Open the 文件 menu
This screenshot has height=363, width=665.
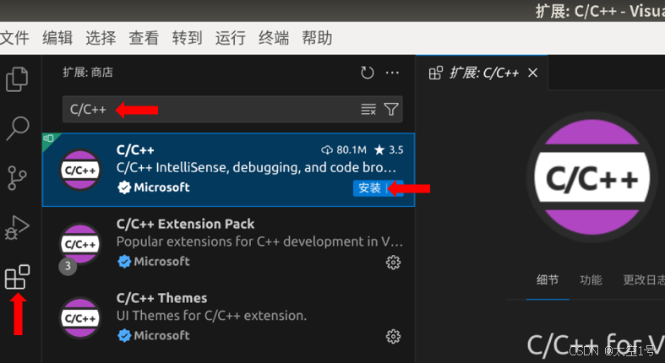coord(14,38)
